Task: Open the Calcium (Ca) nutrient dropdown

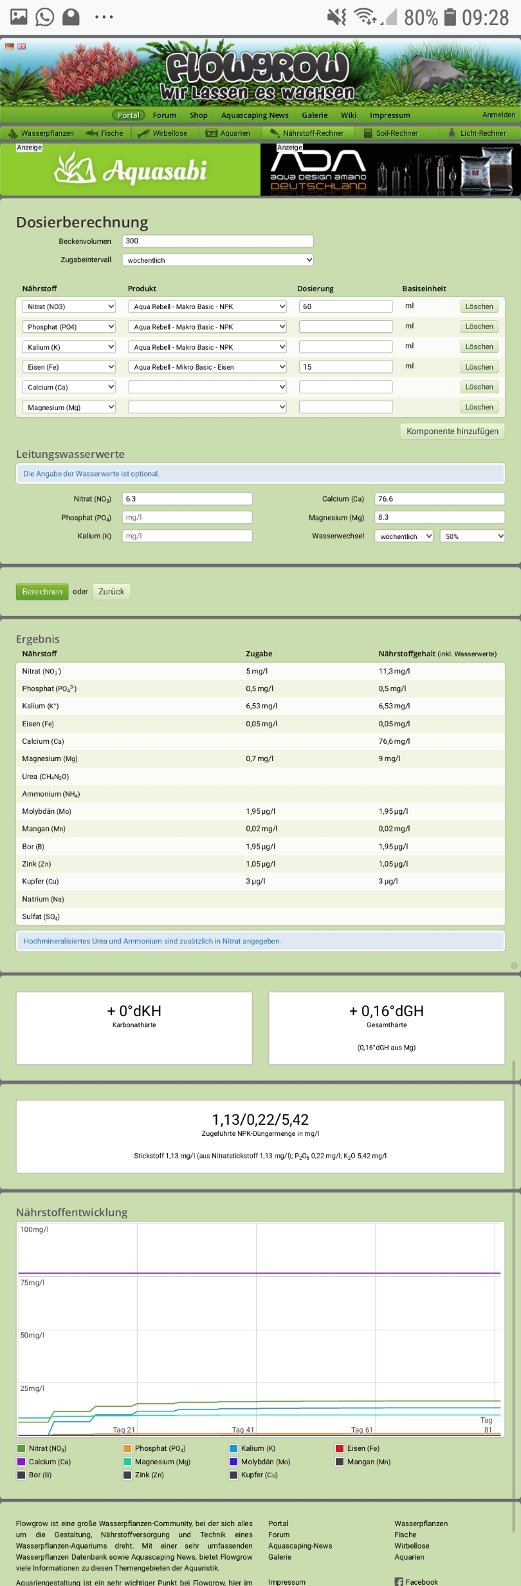Action: click(69, 387)
